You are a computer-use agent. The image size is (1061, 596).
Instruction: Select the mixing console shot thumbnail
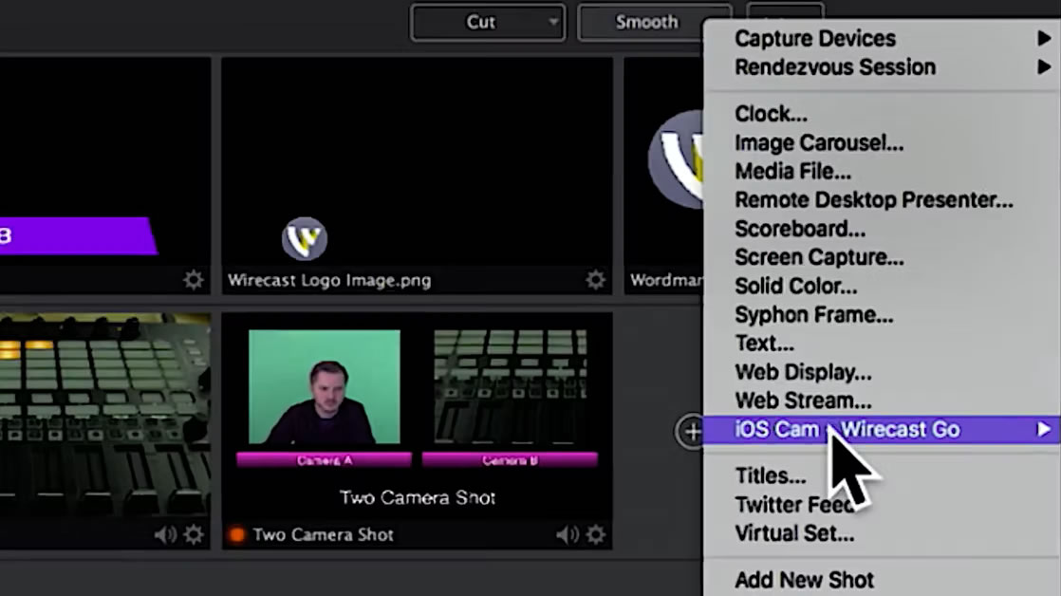105,416
